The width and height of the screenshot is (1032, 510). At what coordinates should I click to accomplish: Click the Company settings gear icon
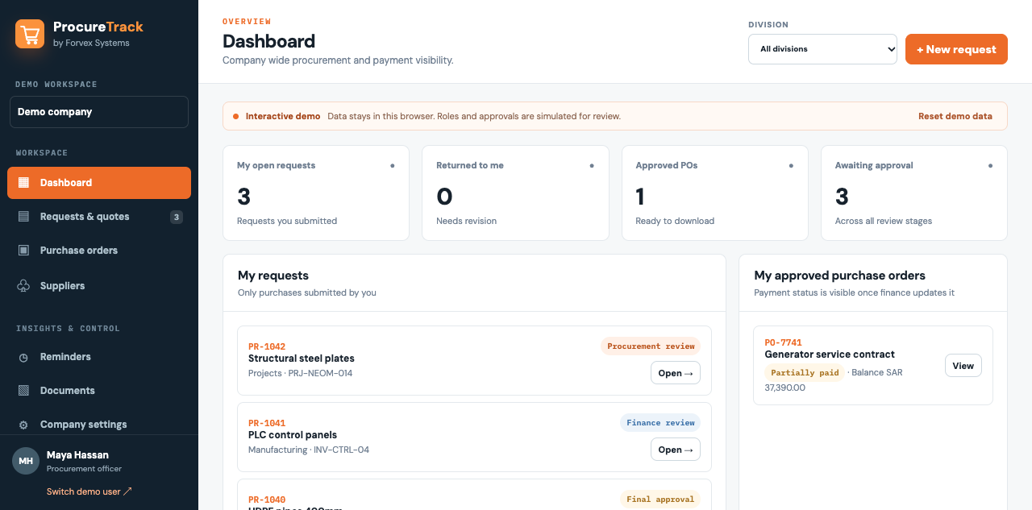[23, 425]
